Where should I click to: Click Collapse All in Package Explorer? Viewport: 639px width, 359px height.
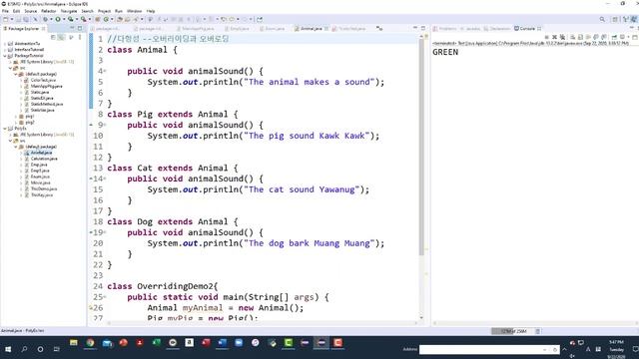[53, 37]
